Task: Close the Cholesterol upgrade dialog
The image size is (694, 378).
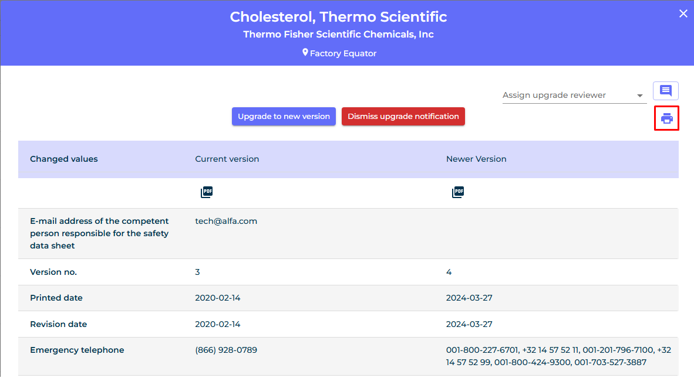Action: pos(683,13)
